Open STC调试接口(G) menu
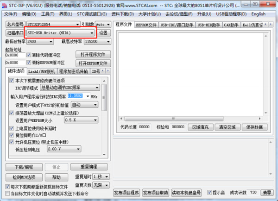The height and width of the screenshot is (201, 278). tap(92, 14)
